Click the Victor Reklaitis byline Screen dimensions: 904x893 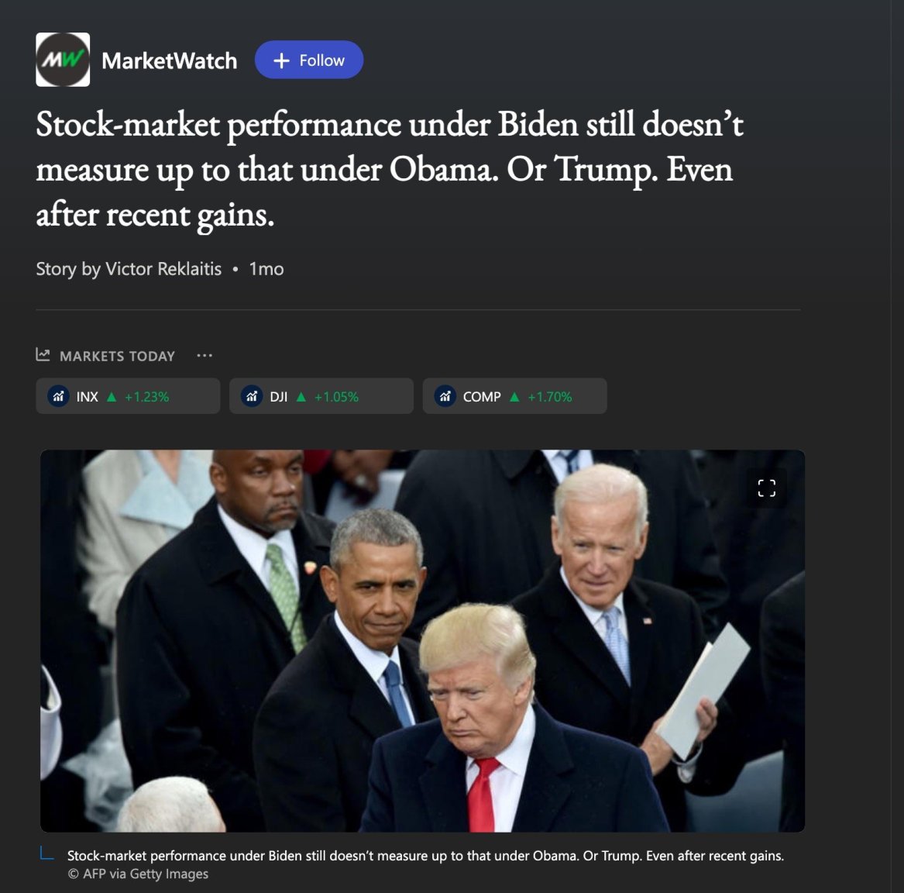point(163,269)
